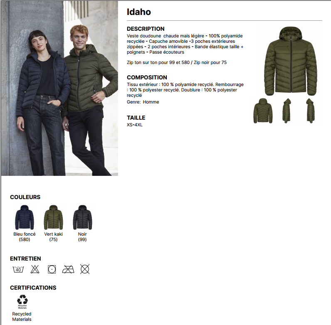
Task: Select the Noir (99) jacket swatch
Action: pos(82,217)
